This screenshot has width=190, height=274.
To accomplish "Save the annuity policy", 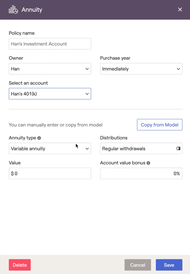I will (x=169, y=265).
